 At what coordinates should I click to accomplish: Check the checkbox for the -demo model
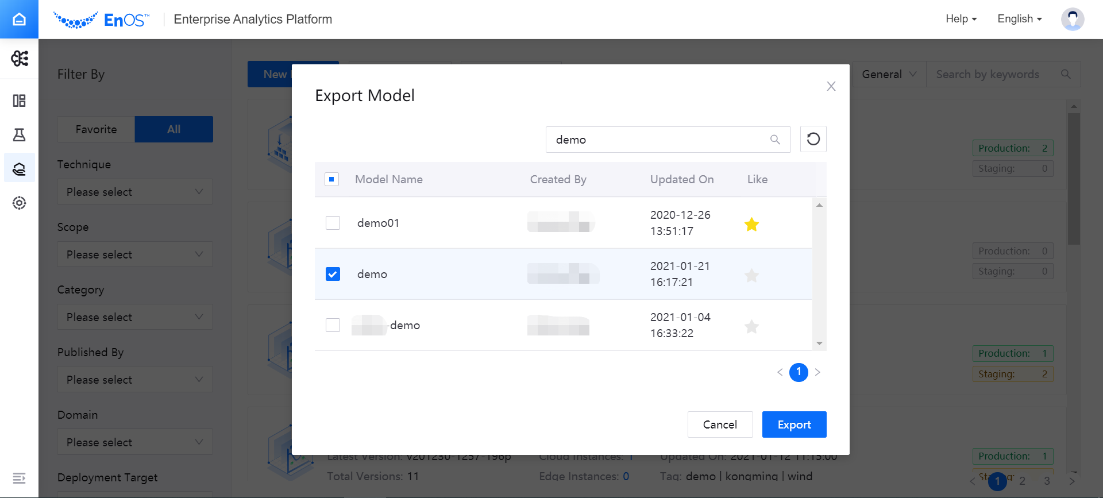coord(333,325)
